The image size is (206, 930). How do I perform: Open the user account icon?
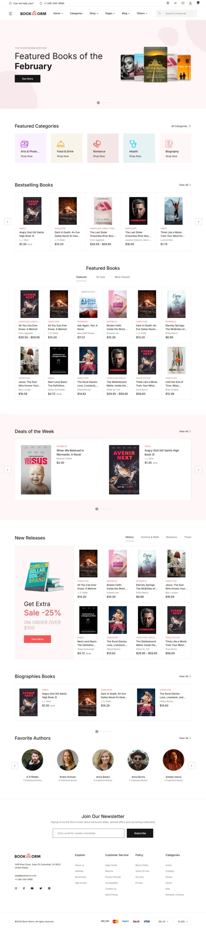(190, 3)
